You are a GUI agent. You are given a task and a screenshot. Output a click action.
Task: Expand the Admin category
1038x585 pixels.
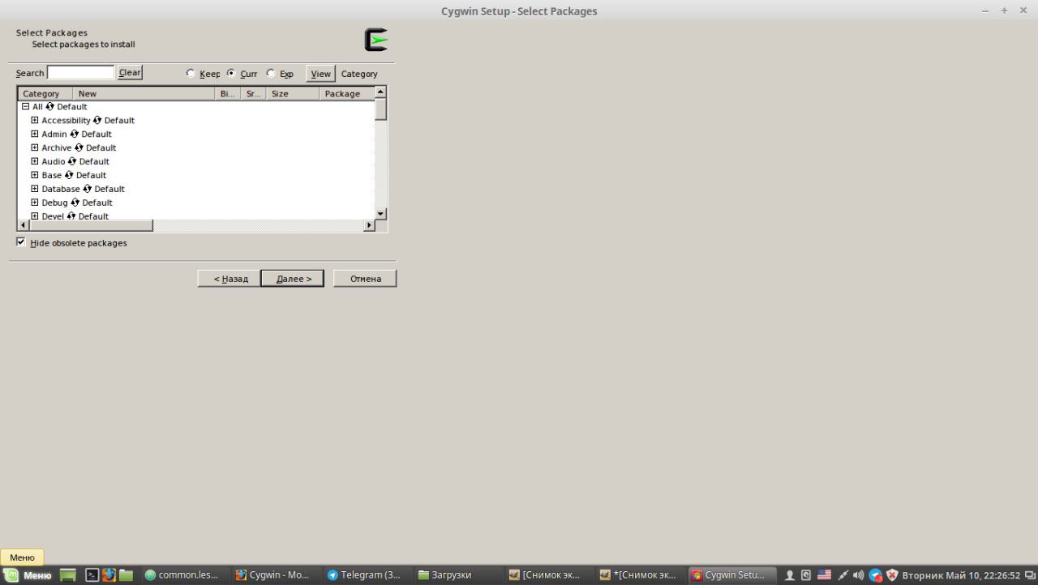(x=35, y=135)
